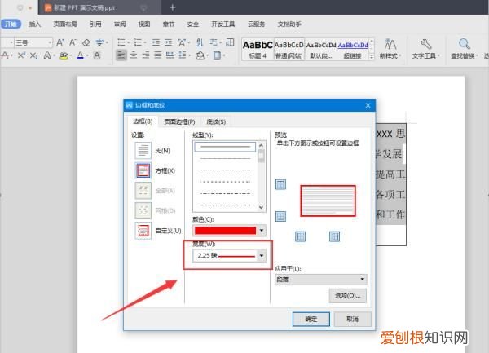Open the 开始 ribbon tab
The width and height of the screenshot is (489, 353).
click(x=11, y=24)
